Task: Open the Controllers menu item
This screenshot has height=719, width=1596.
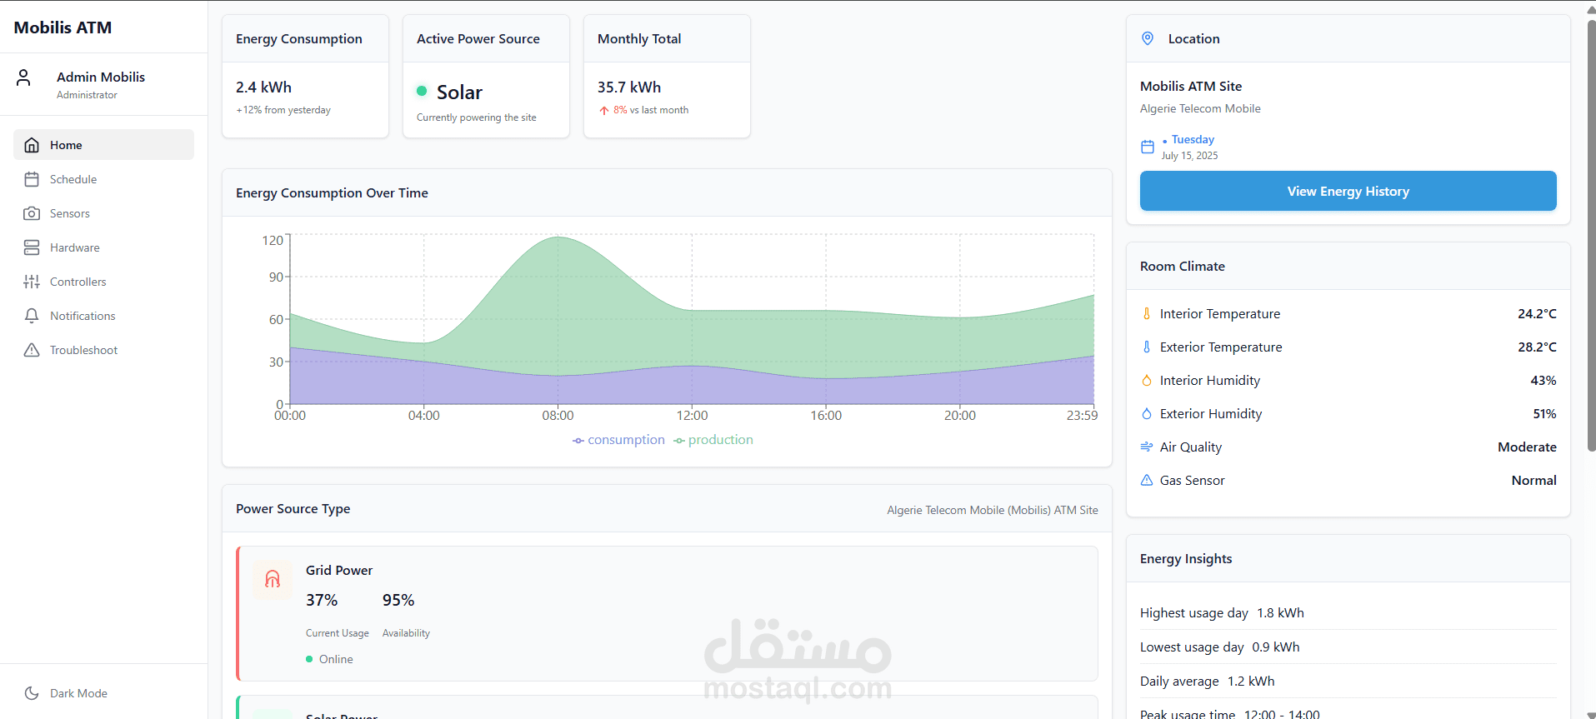Action: point(103,282)
